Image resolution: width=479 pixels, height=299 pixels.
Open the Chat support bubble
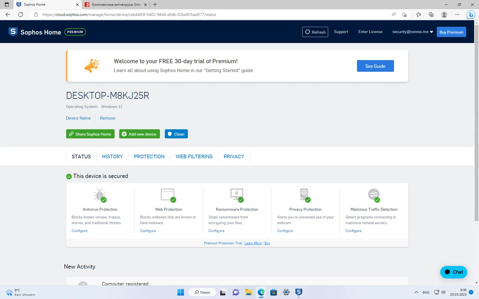point(453,272)
